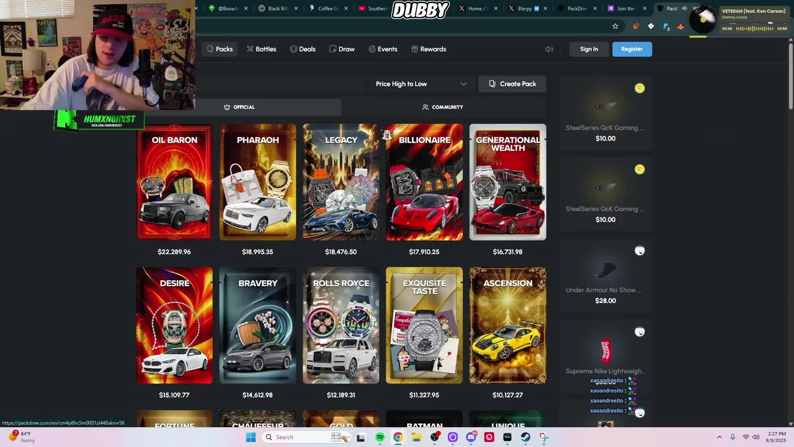
Task: Go to the Deals section
Action: [x=302, y=49]
